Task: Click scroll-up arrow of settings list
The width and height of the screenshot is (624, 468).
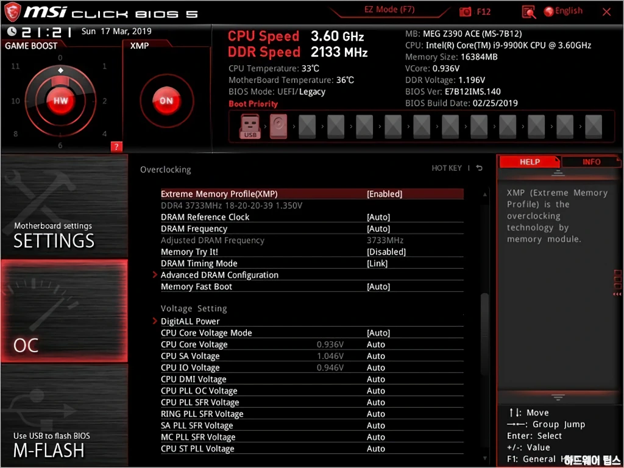Action: click(484, 194)
